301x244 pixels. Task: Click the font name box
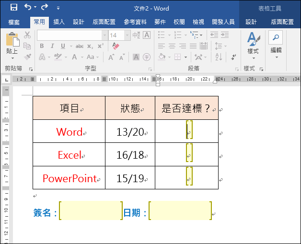coord(69,35)
